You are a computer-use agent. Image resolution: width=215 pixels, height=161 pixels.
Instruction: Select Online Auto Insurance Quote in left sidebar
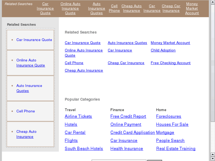(30, 63)
